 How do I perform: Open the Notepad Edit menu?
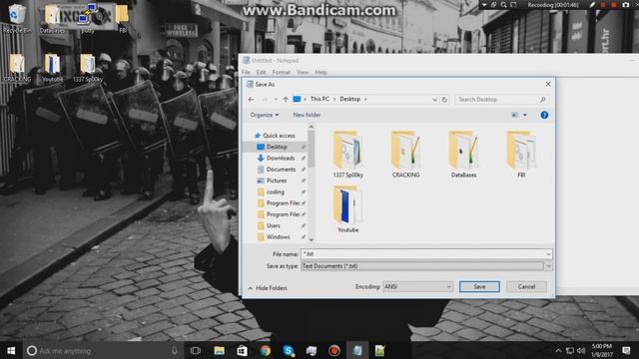coord(261,72)
